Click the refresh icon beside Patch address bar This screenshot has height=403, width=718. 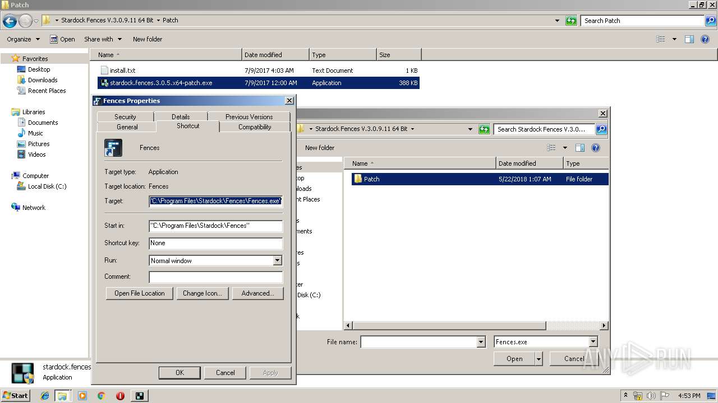point(571,21)
